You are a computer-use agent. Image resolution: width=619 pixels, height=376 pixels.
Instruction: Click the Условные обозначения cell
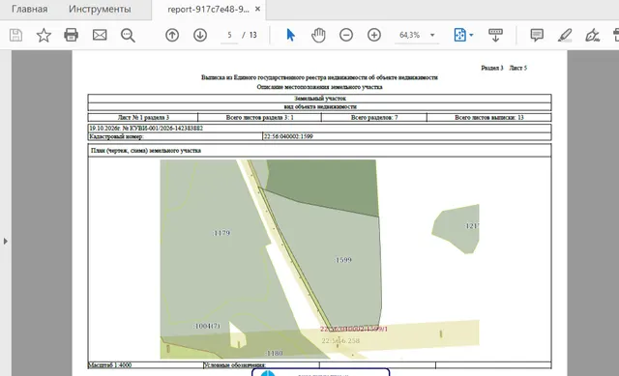click(261, 365)
